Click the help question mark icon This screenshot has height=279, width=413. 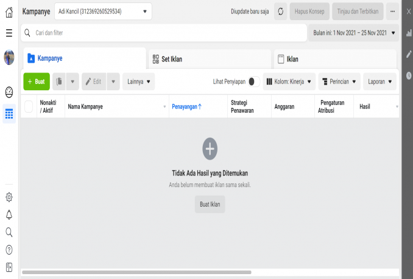(9, 250)
